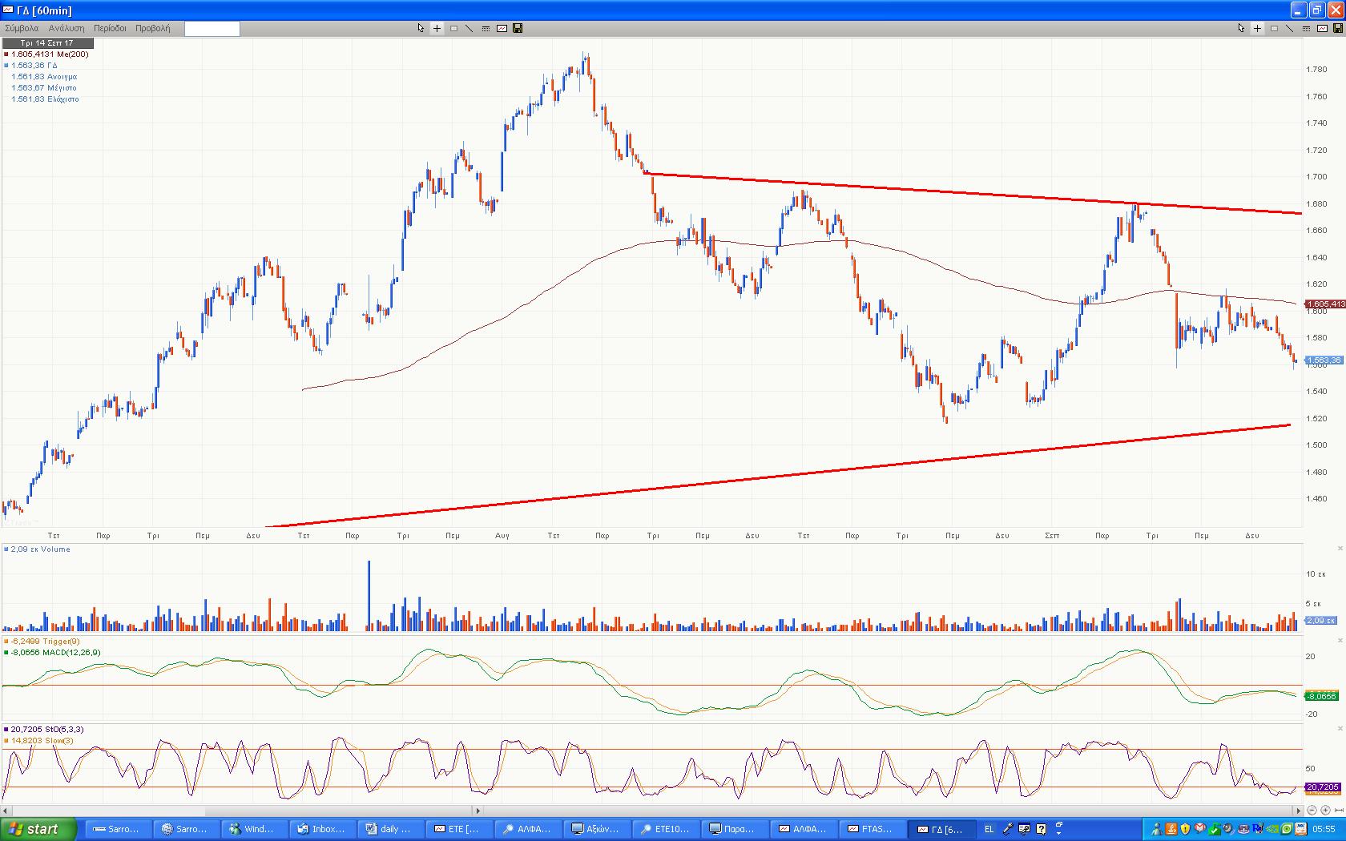1346x841 pixels.
Task: Close the Stochastic indicator panel
Action: pyautogui.click(x=1340, y=729)
